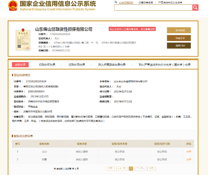Click the approval date 2017年07月11日

click(x=123, y=102)
